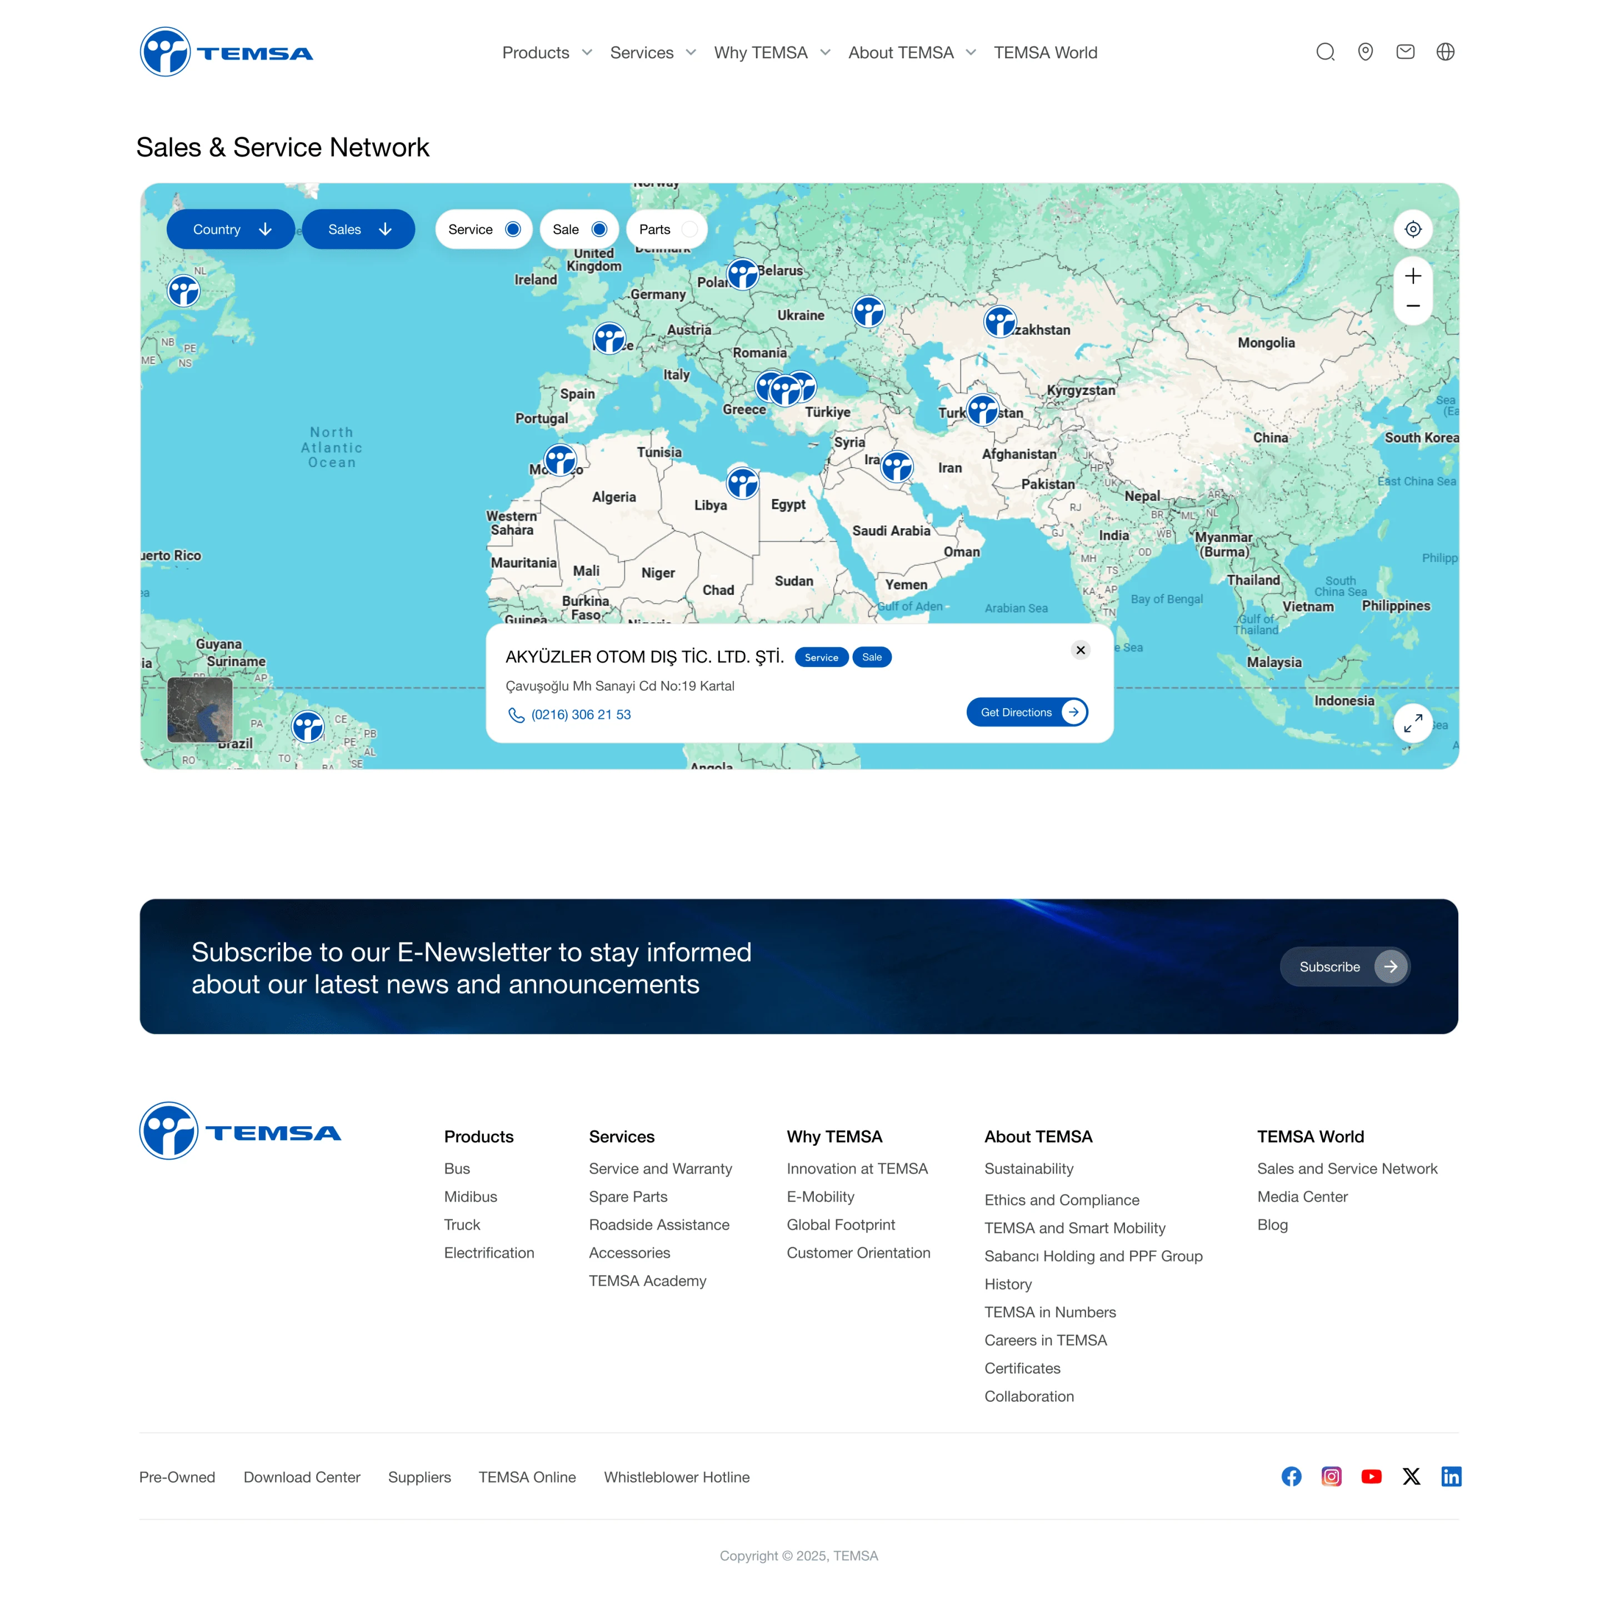
Task: Click the Subscribe newsletter button
Action: (x=1345, y=967)
